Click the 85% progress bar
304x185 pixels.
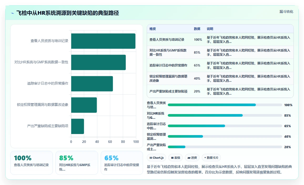click(x=225, y=115)
